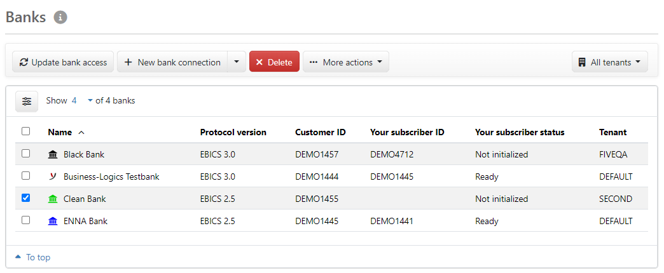Click the To top link
Viewport: 664px width, 273px height.
coord(32,257)
